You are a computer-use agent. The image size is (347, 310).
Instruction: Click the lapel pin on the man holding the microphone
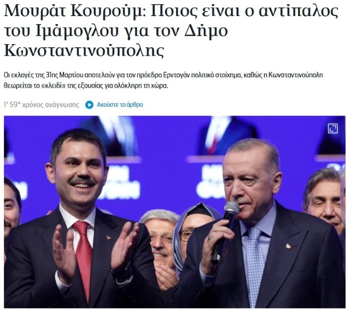288,246
